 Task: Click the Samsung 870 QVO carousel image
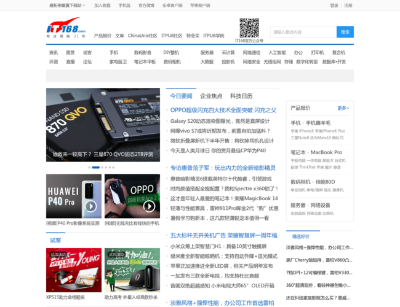tap(103, 125)
